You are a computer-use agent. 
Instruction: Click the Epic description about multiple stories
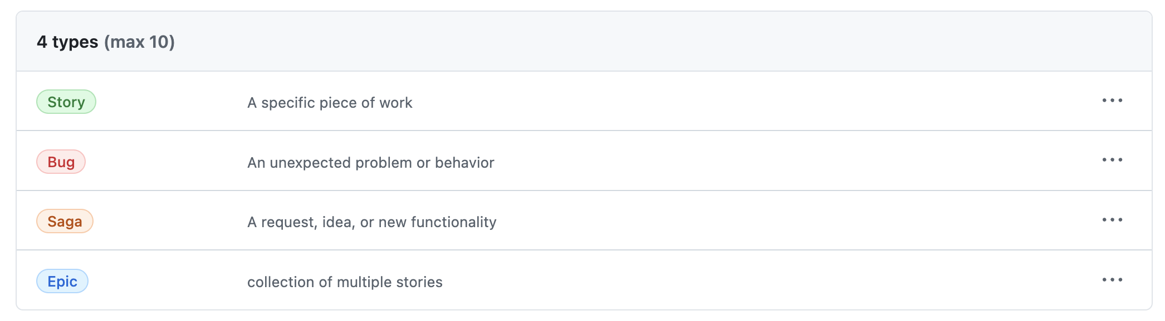point(345,282)
